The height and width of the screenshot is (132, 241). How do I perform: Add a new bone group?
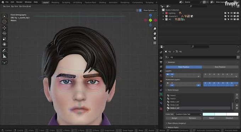[x=237, y=95]
